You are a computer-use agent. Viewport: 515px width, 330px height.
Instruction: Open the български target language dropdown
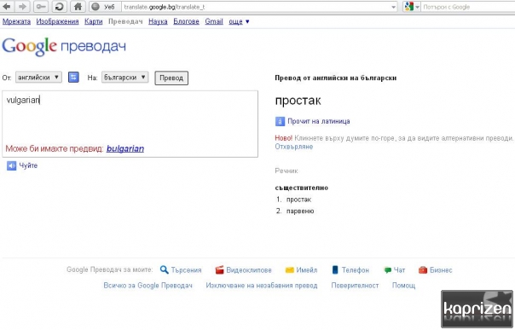click(124, 78)
